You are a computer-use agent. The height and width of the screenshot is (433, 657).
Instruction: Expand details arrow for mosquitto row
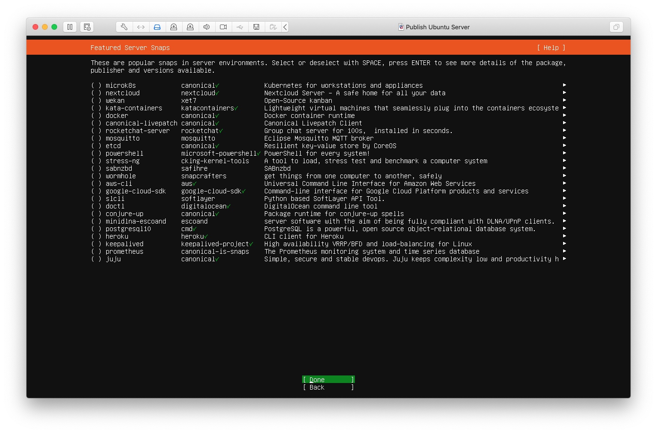click(564, 138)
